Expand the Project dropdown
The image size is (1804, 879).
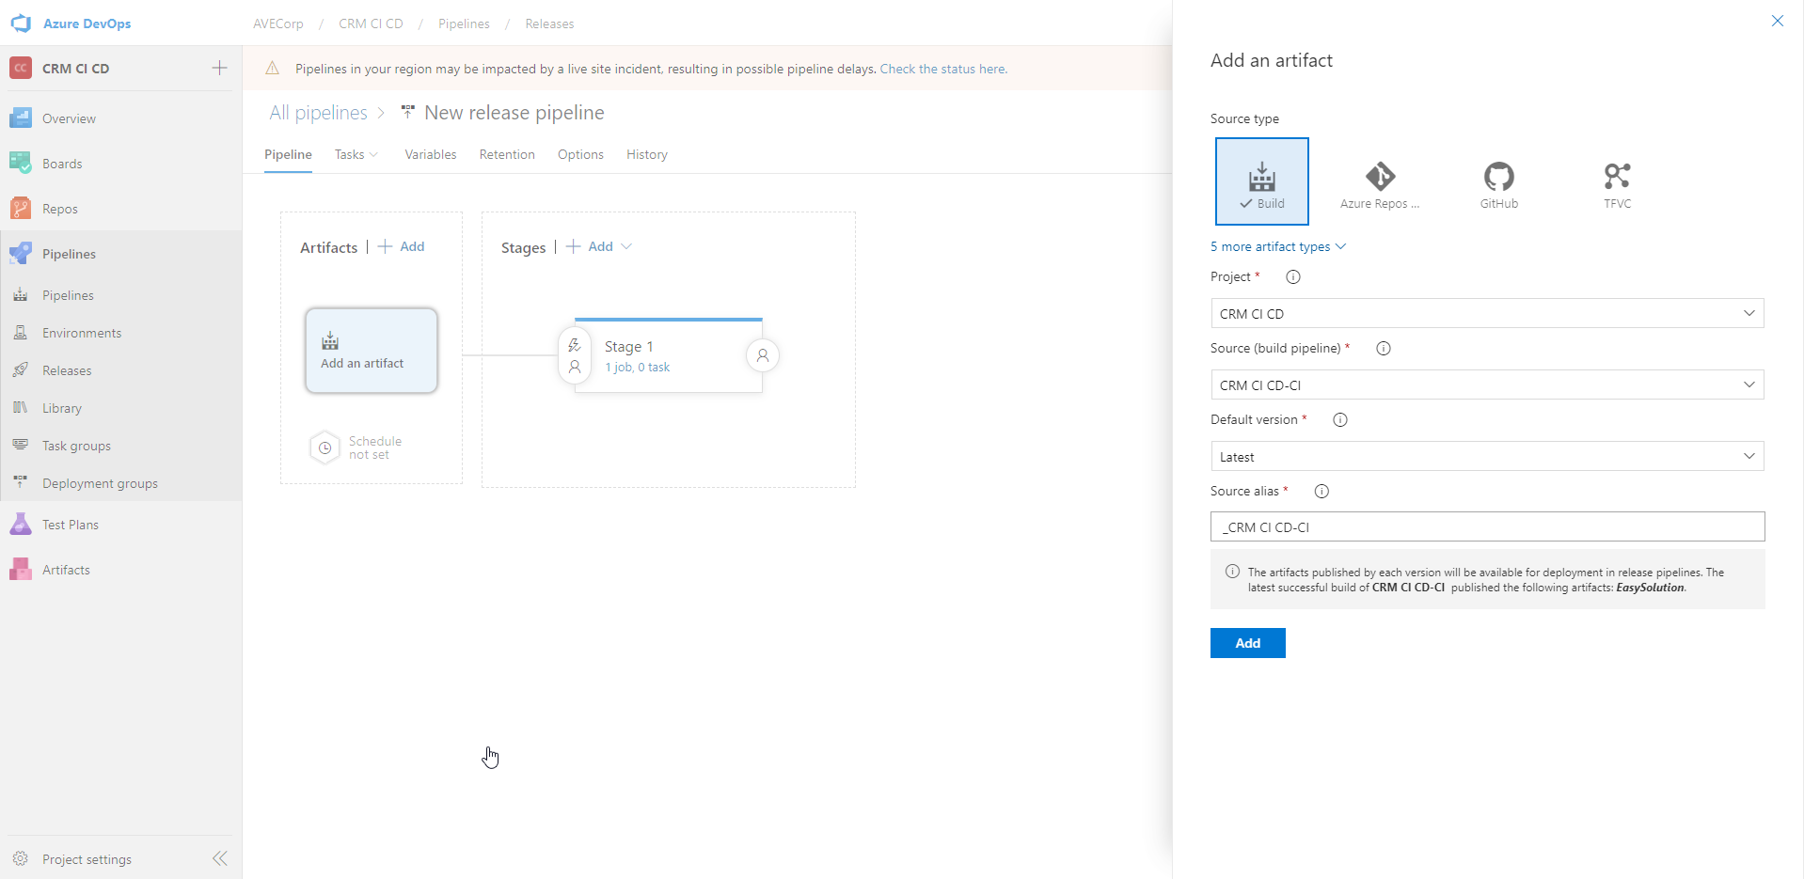tap(1486, 313)
